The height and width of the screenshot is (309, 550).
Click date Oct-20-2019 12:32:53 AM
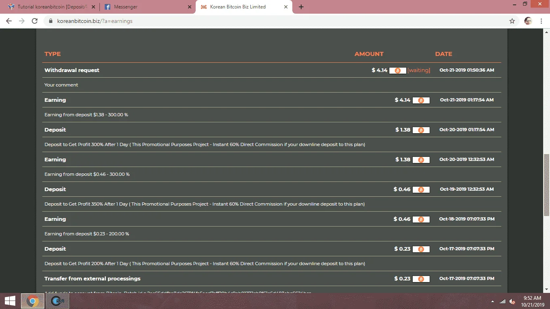[x=467, y=159]
